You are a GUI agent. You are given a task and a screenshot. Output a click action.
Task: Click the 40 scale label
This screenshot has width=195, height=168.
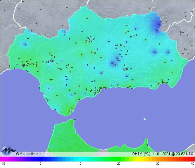(193, 164)
